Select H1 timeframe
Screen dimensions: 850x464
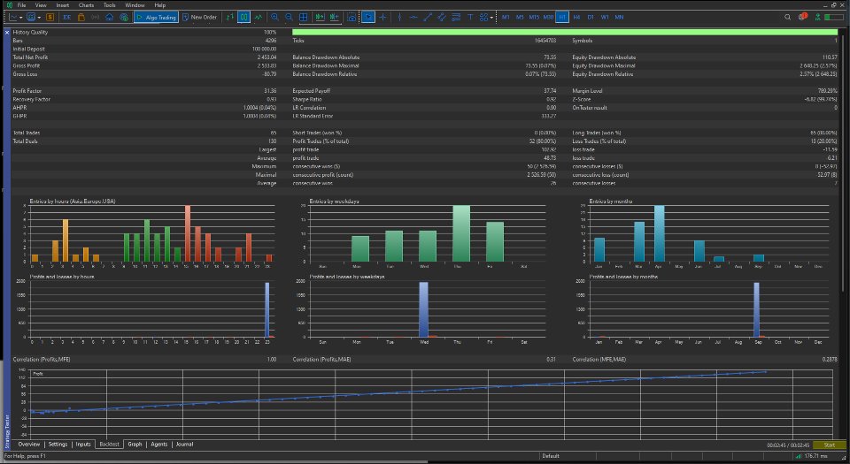click(x=562, y=18)
